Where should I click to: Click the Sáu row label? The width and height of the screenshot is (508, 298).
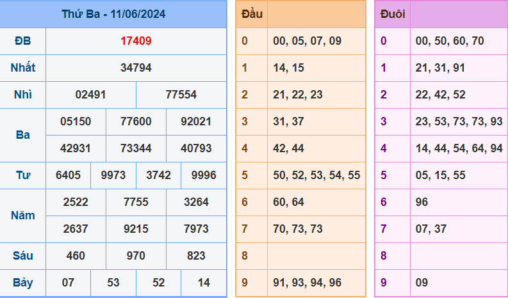coord(22,256)
